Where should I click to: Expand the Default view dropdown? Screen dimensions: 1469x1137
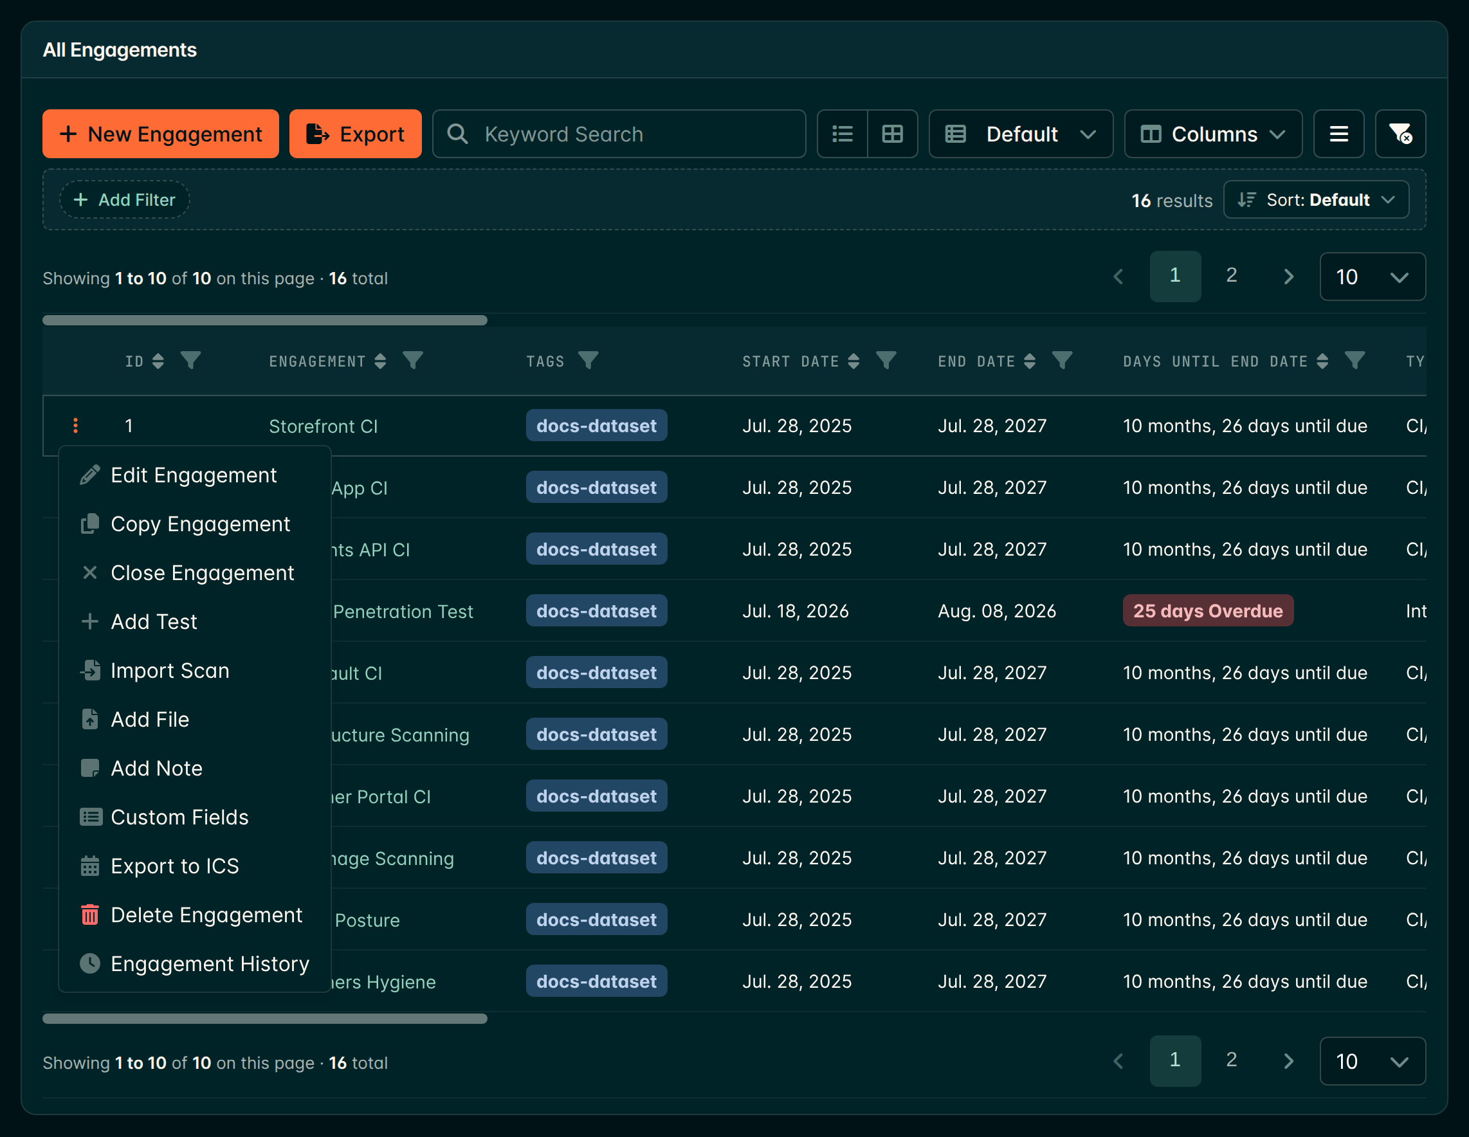[1021, 134]
